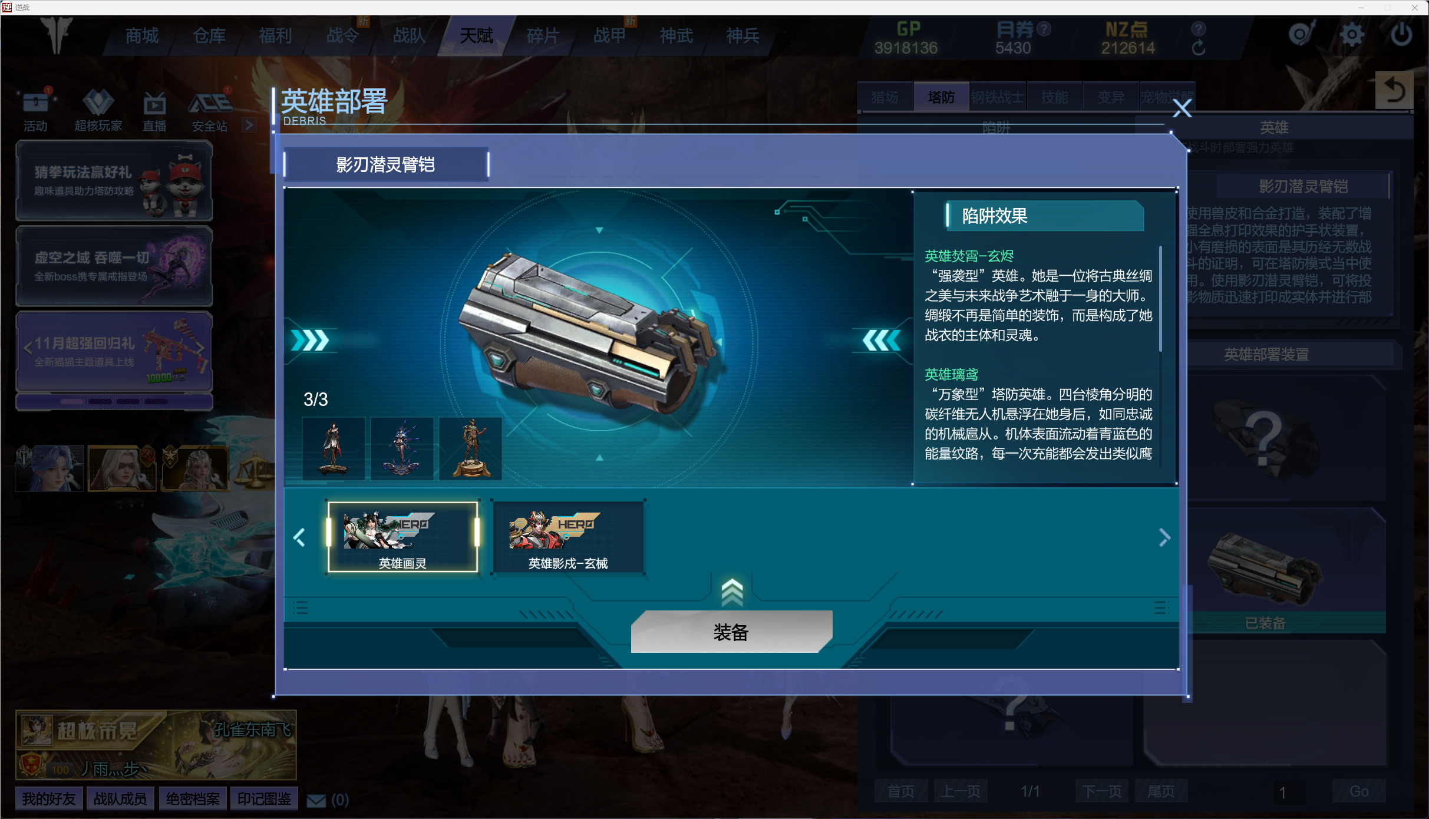
Task: Click the mail envelope icon
Action: (x=316, y=800)
